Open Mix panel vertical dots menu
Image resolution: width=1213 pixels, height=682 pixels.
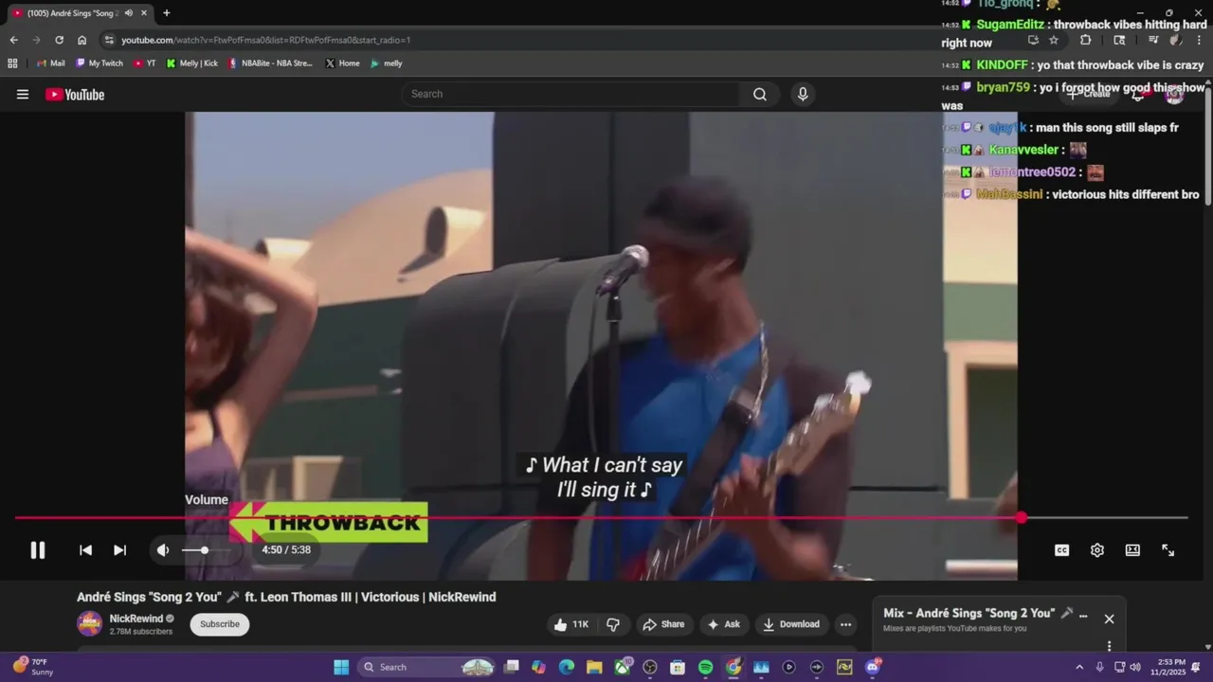[x=1109, y=646]
